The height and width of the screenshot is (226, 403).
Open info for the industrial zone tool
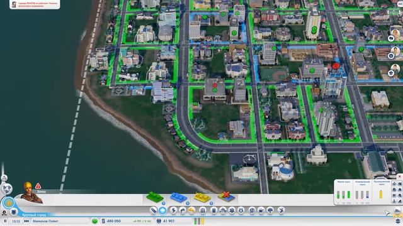(x=212, y=203)
